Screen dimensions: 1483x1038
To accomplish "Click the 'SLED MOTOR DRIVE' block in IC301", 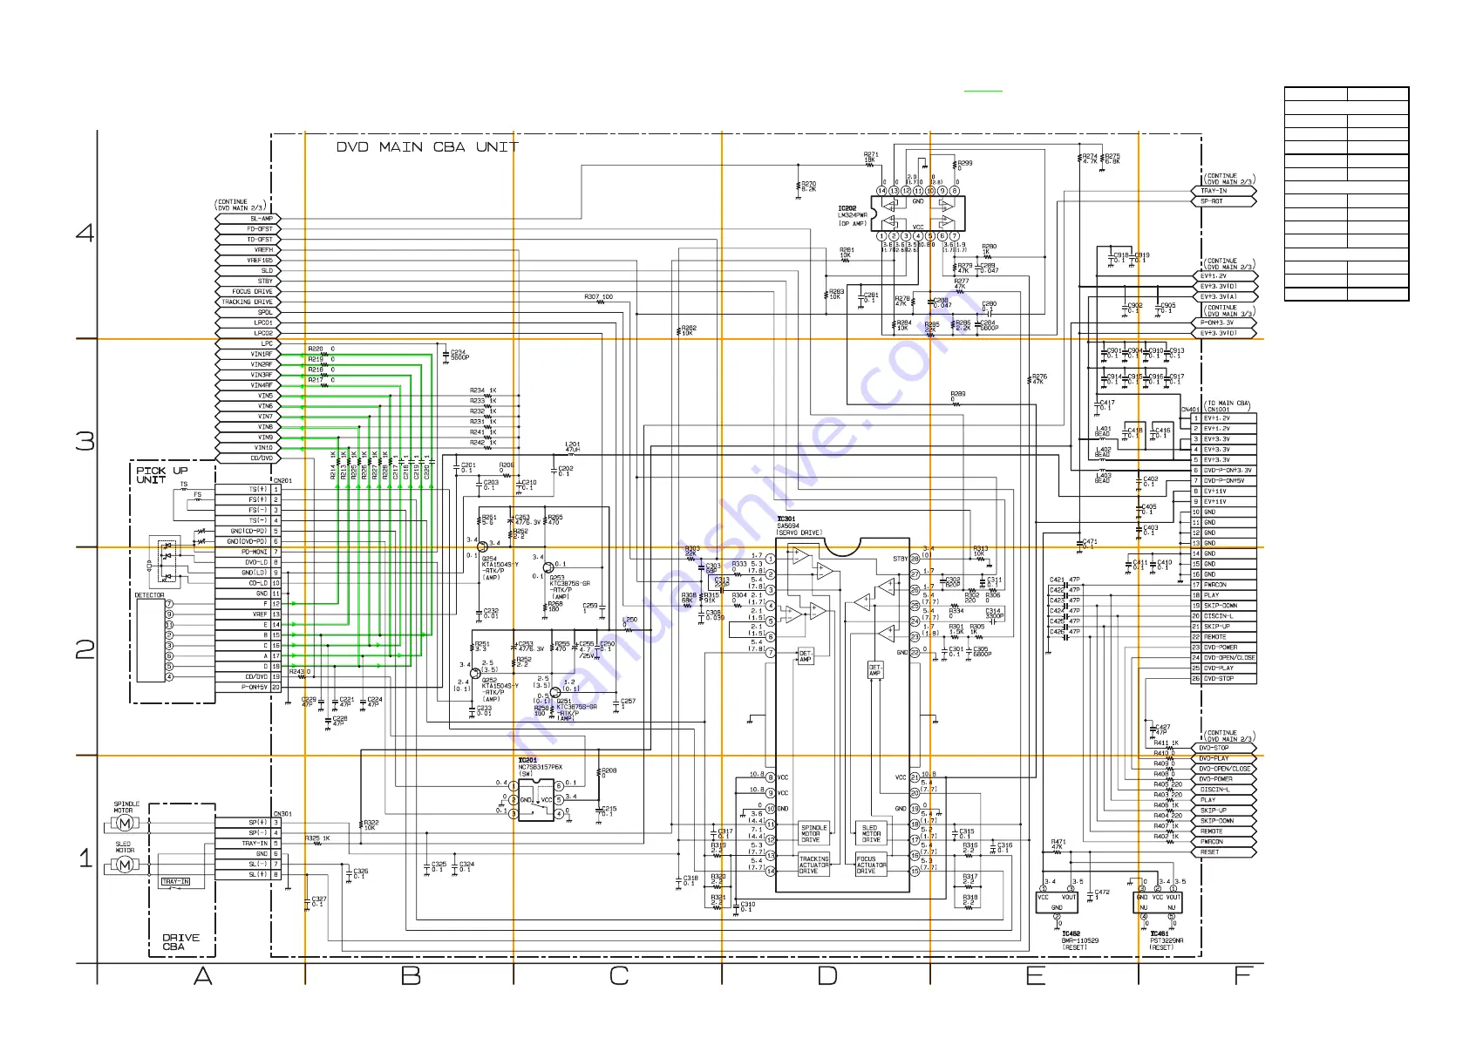I will [x=871, y=834].
